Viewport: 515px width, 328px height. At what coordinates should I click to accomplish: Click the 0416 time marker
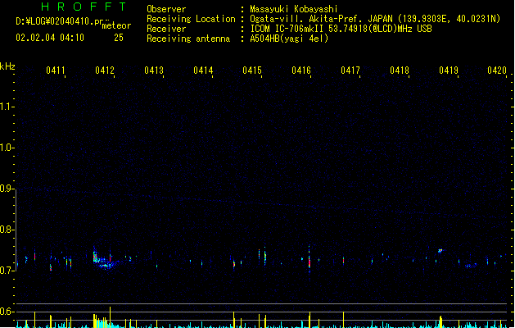click(x=301, y=71)
